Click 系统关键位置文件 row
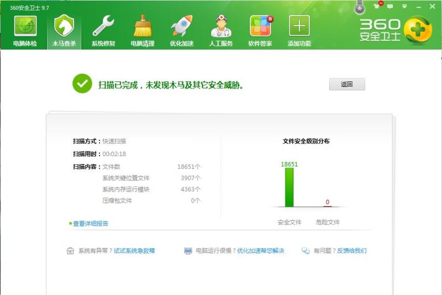This screenshot has height=295, width=442. tap(151, 178)
